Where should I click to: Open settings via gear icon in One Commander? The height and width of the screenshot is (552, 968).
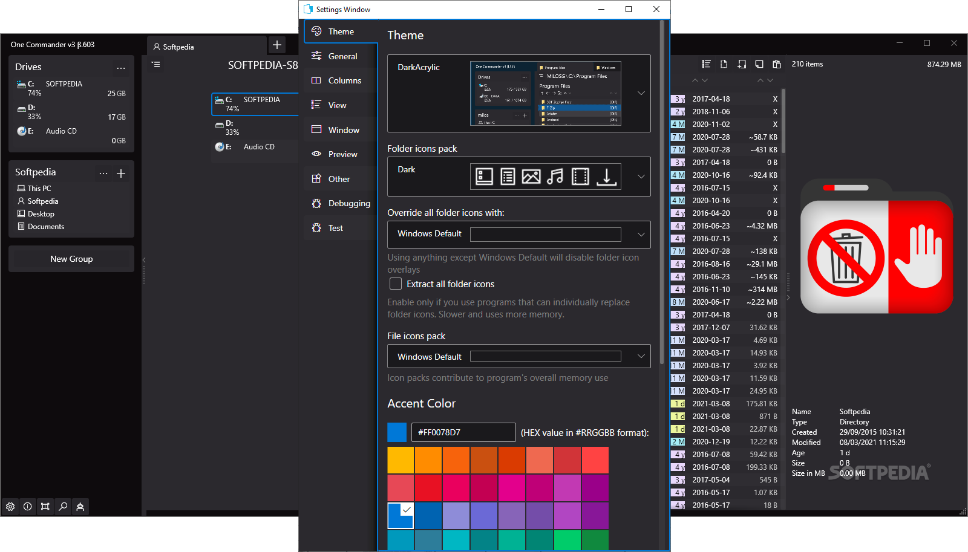[10, 507]
